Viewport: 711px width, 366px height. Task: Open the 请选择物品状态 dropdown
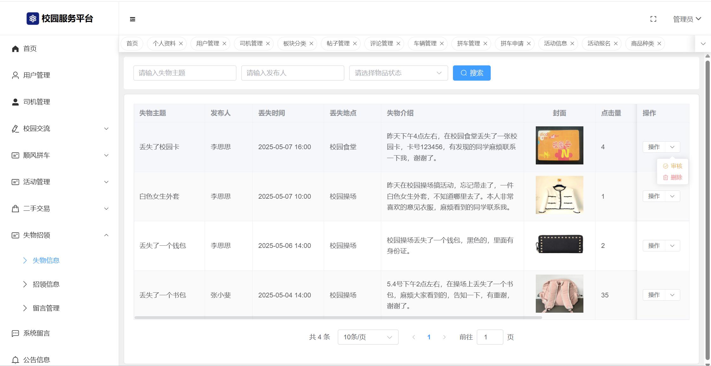click(398, 73)
